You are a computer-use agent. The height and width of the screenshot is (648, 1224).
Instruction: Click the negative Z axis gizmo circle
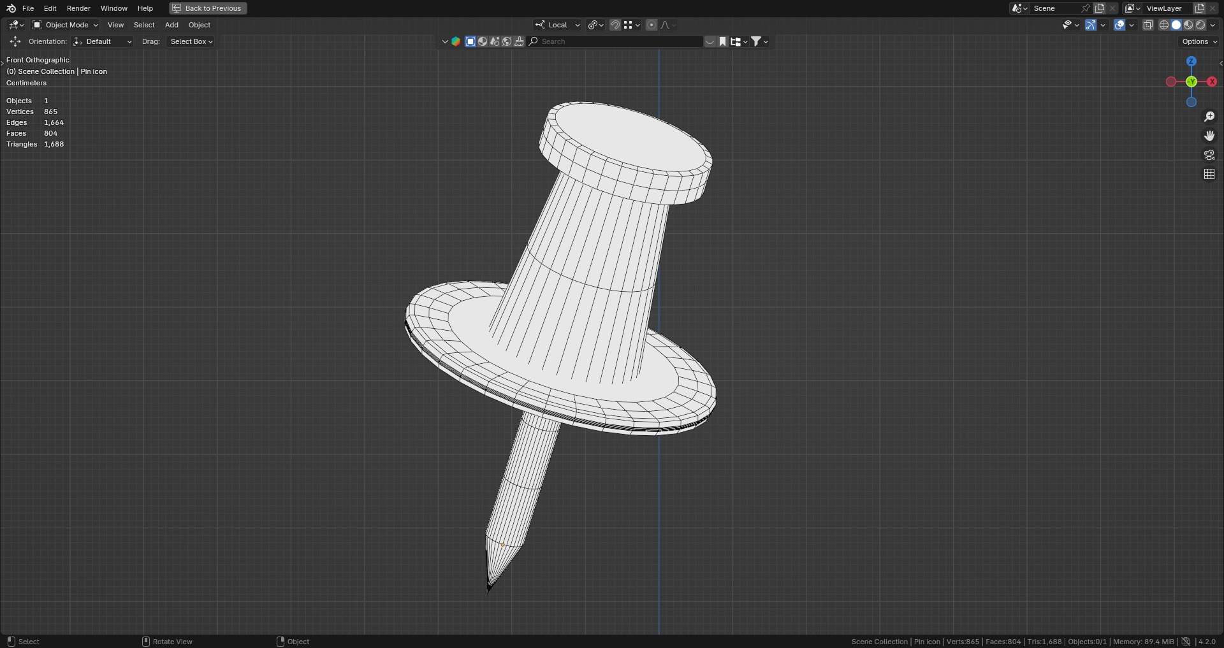tap(1191, 102)
